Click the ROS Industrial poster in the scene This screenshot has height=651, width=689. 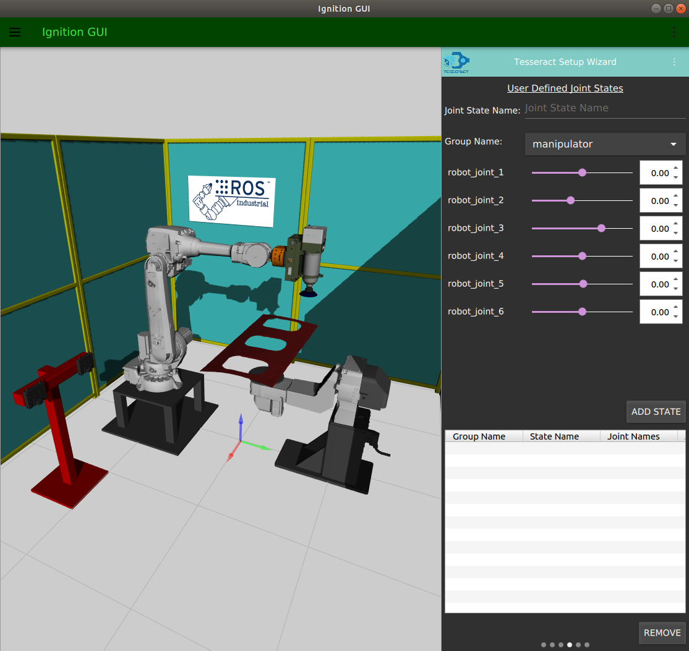[232, 200]
